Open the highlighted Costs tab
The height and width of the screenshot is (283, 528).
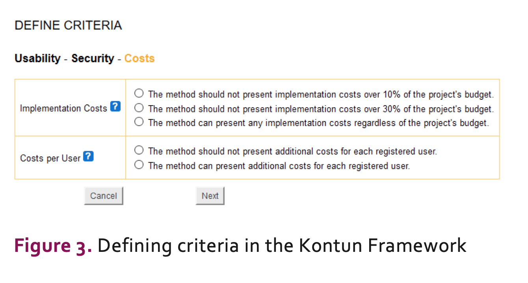point(139,58)
